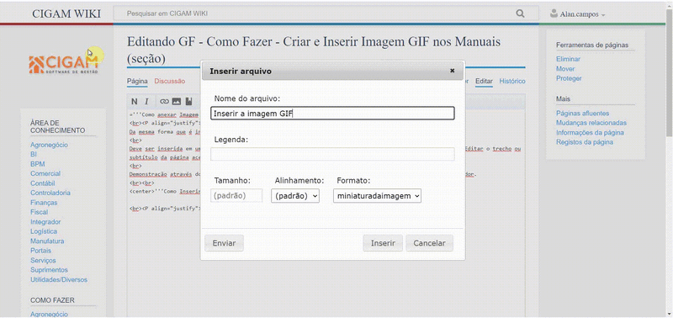
Task: Open the Controladoria sidebar link
Action: pos(50,193)
